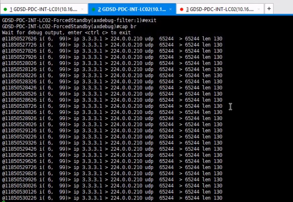Switch to tab 1 GDSD-PDC-INT-LC01
Viewport: 293px width, 202px height.
click(x=44, y=9)
